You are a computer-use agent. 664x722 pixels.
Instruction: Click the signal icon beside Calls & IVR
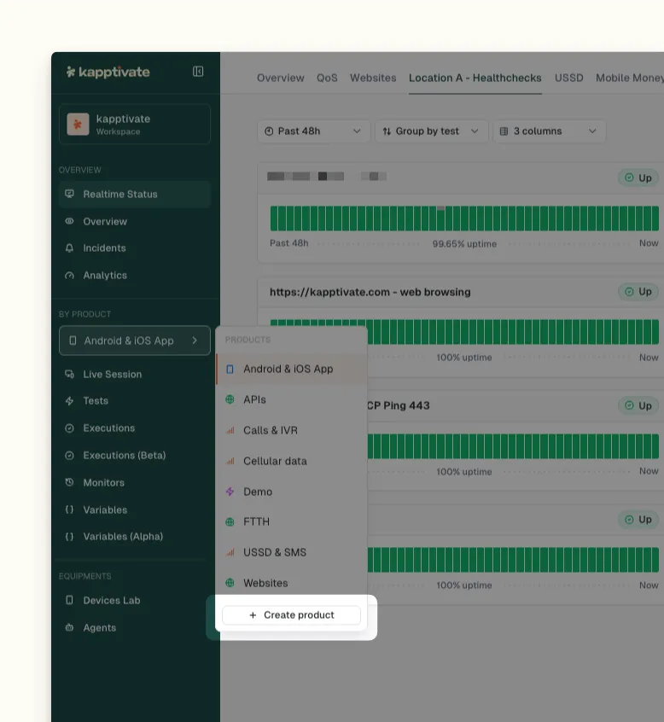[230, 430]
